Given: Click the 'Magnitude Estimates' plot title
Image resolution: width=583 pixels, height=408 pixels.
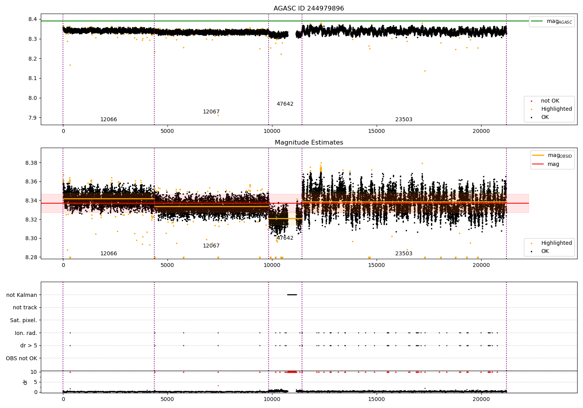Looking at the screenshot, I should [309, 143].
